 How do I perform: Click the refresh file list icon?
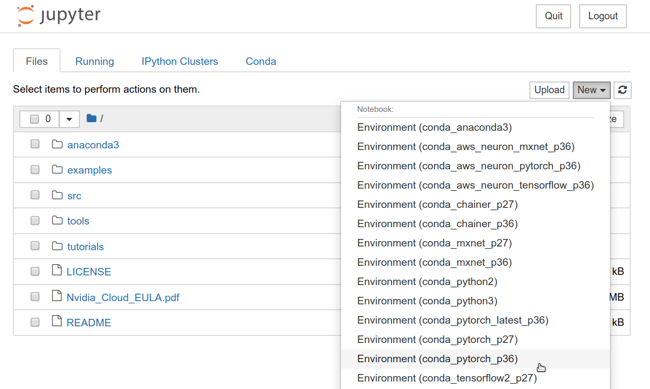(x=622, y=90)
